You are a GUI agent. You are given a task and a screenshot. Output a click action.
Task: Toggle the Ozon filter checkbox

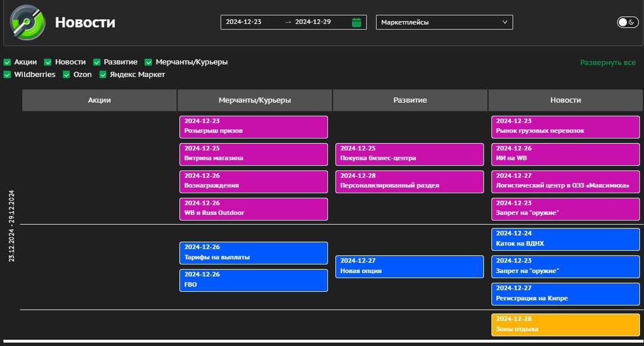click(x=67, y=75)
